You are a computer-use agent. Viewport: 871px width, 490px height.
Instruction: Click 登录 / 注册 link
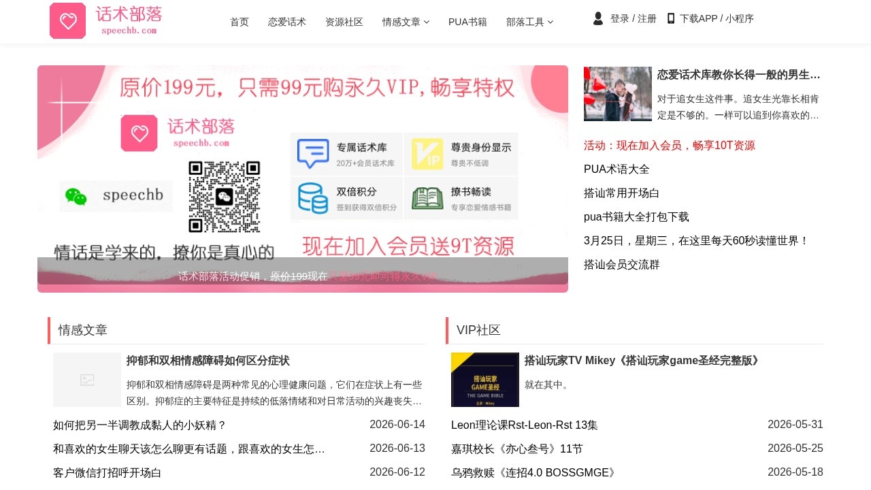[x=634, y=18]
